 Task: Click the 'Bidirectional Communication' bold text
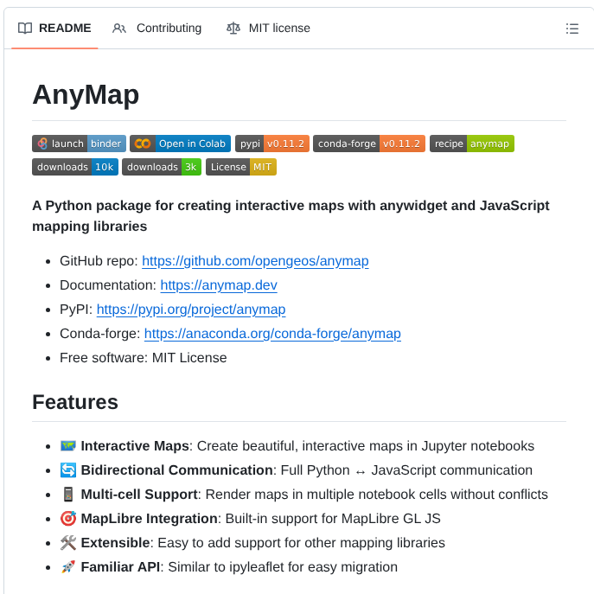(177, 470)
